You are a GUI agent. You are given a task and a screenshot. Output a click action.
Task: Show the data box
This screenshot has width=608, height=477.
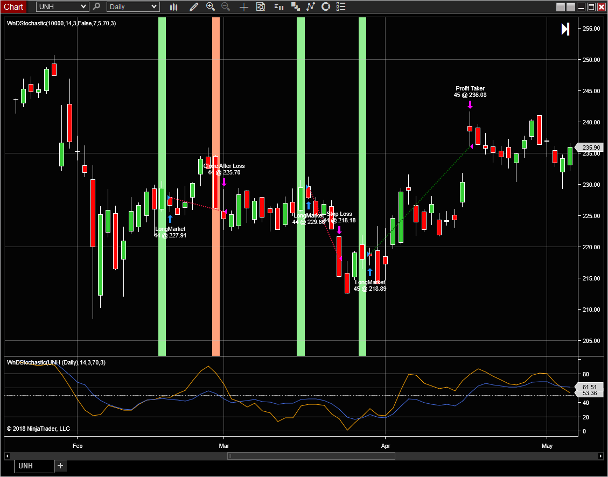tap(261, 6)
